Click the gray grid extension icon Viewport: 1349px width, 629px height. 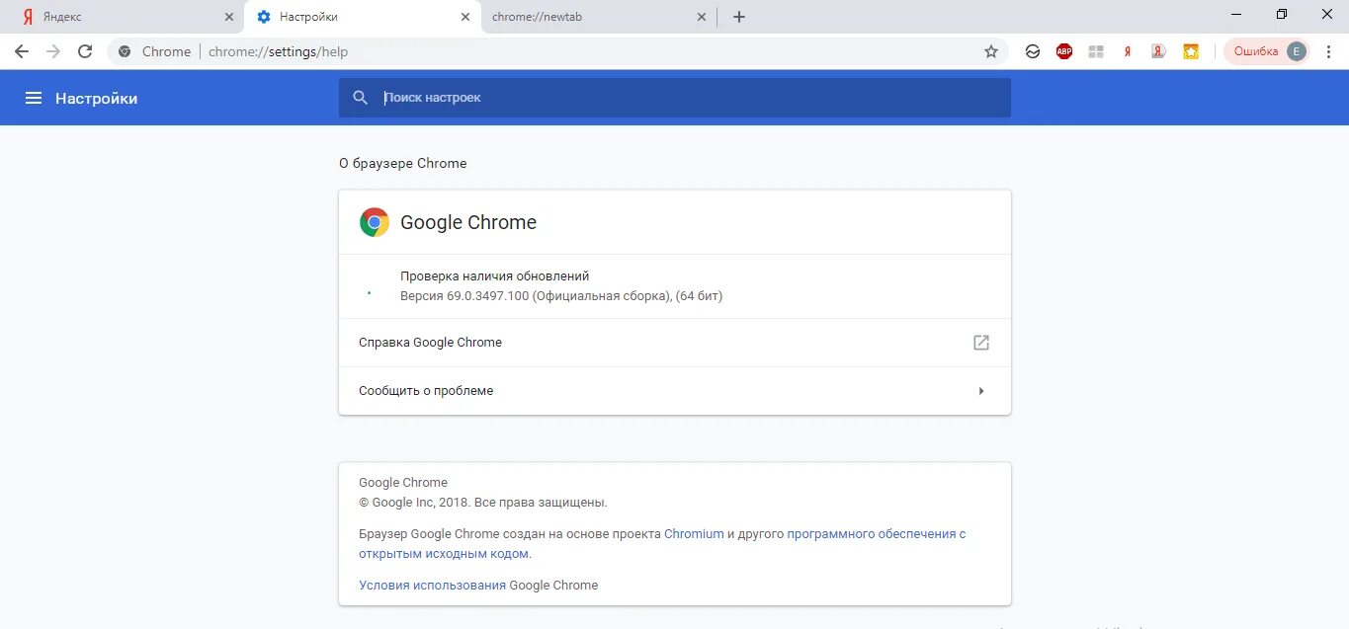(1096, 51)
